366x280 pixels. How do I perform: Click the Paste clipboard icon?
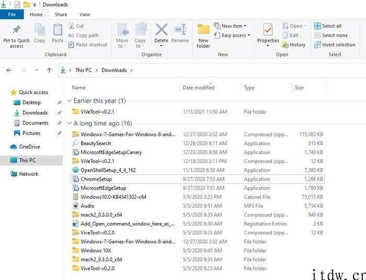pyautogui.click(x=58, y=30)
